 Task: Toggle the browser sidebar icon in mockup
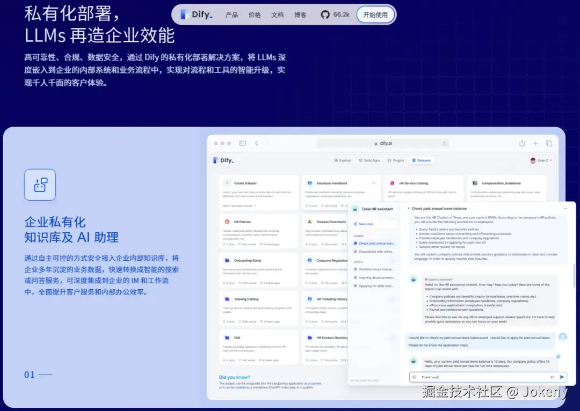coord(243,143)
